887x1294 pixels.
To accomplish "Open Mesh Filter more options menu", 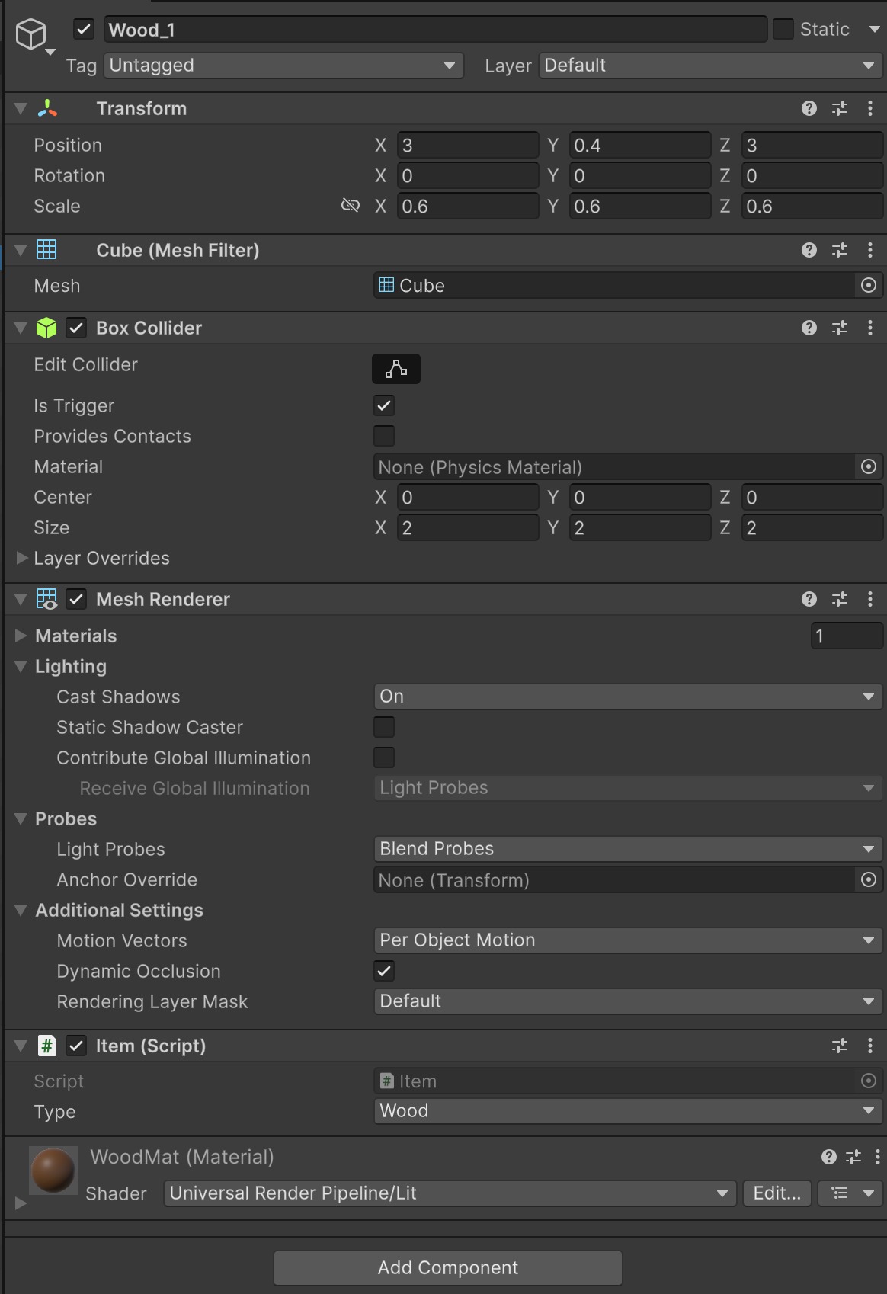I will pyautogui.click(x=869, y=250).
